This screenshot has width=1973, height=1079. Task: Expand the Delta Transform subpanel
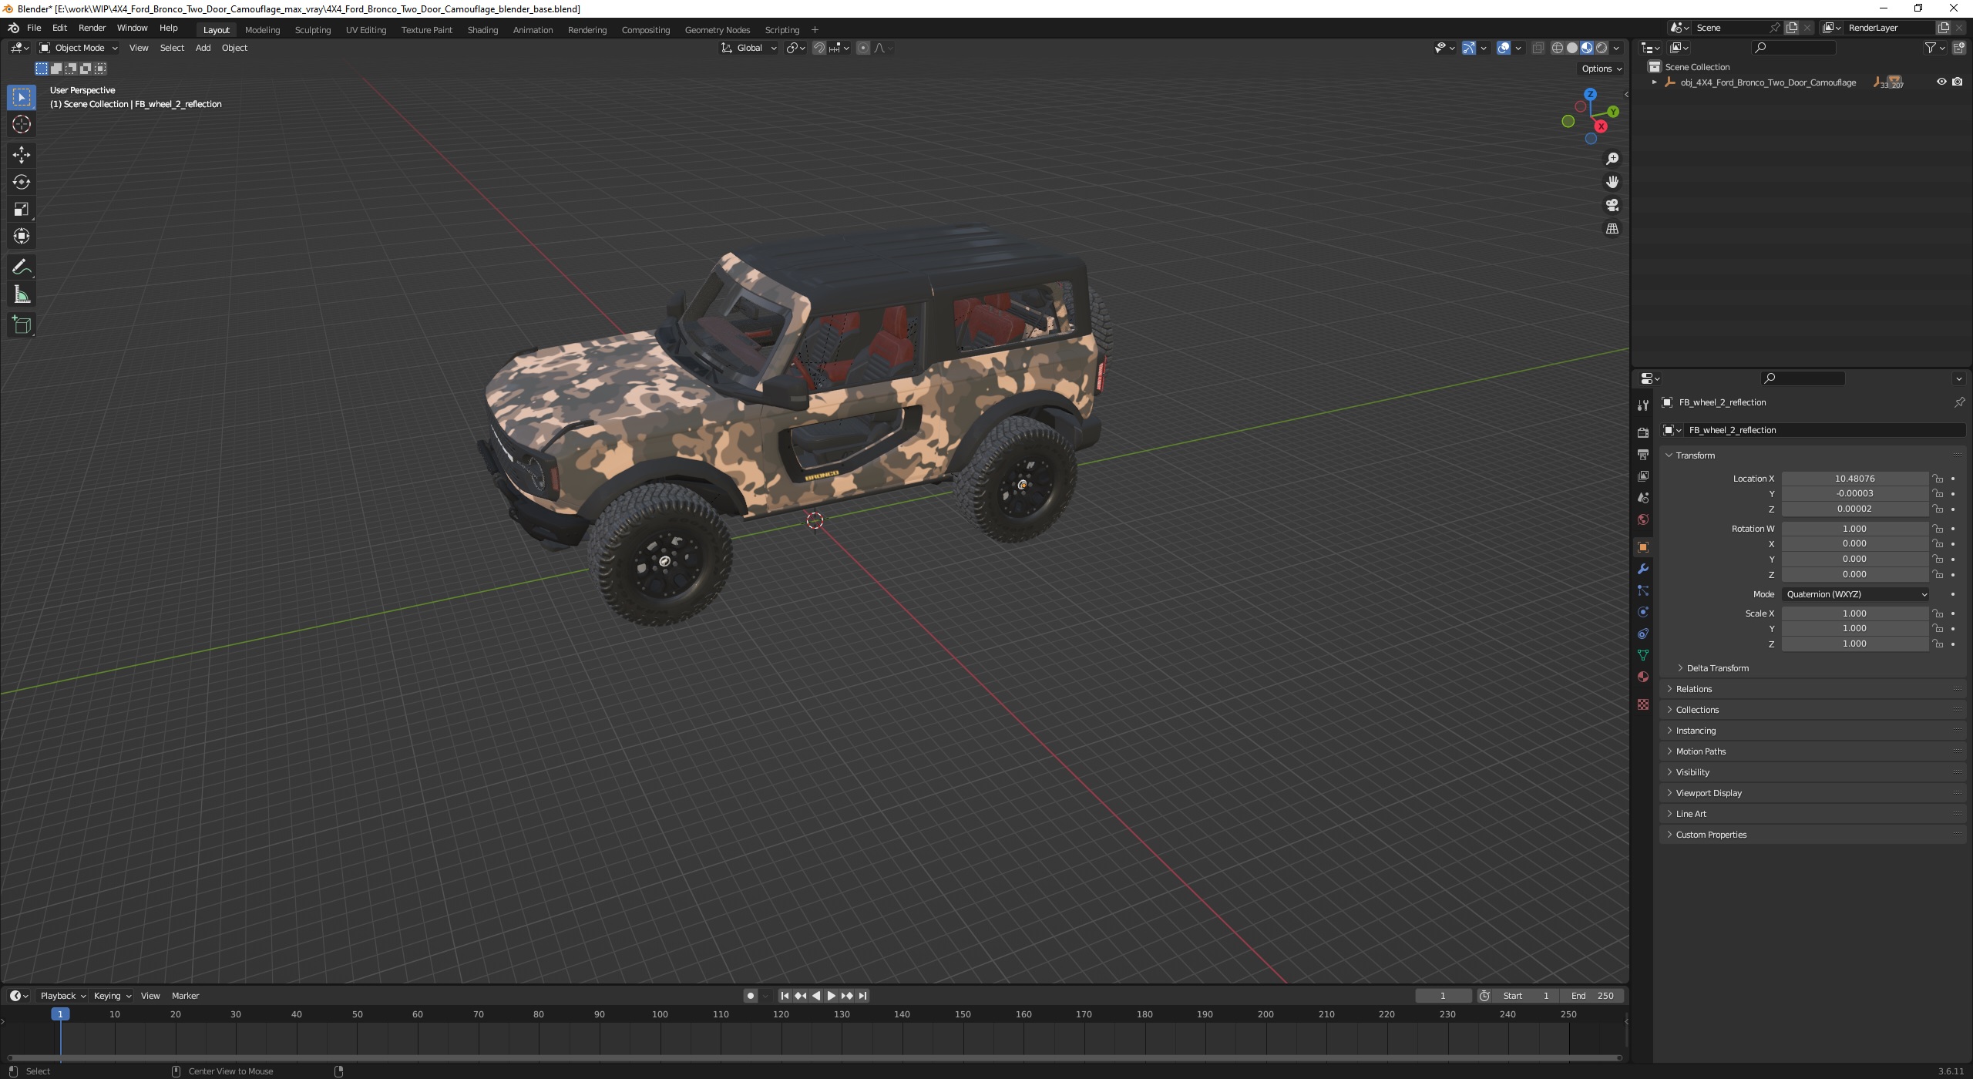tap(1717, 668)
